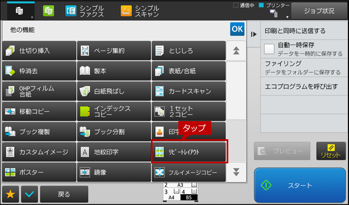The width and height of the screenshot is (349, 205).
Task: Jump to next page with down double-arrow
Action: pos(236,172)
